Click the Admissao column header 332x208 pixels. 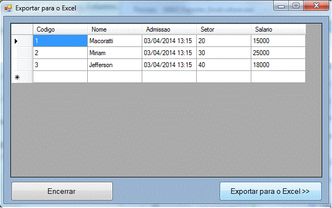[x=169, y=29]
